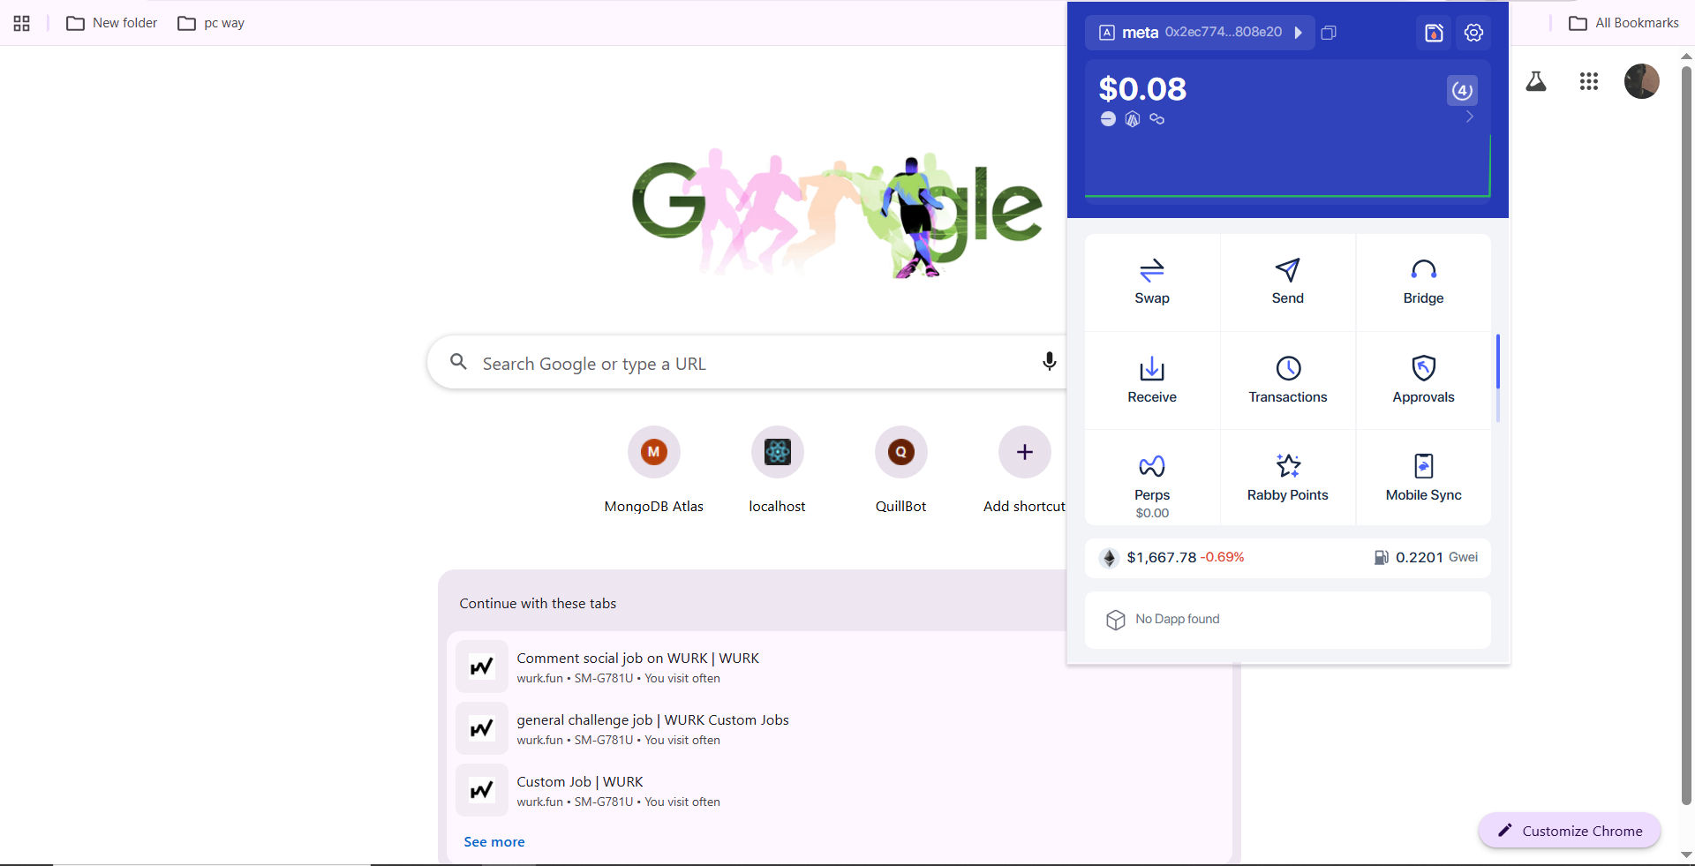Open the All Bookmarks folder
This screenshot has height=866, width=1695.
click(x=1623, y=23)
